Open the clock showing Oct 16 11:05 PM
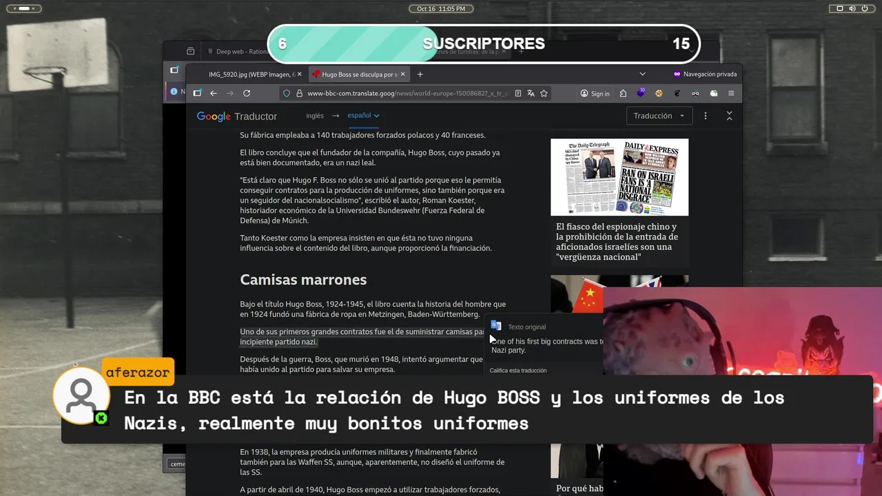882x496 pixels. [441, 8]
